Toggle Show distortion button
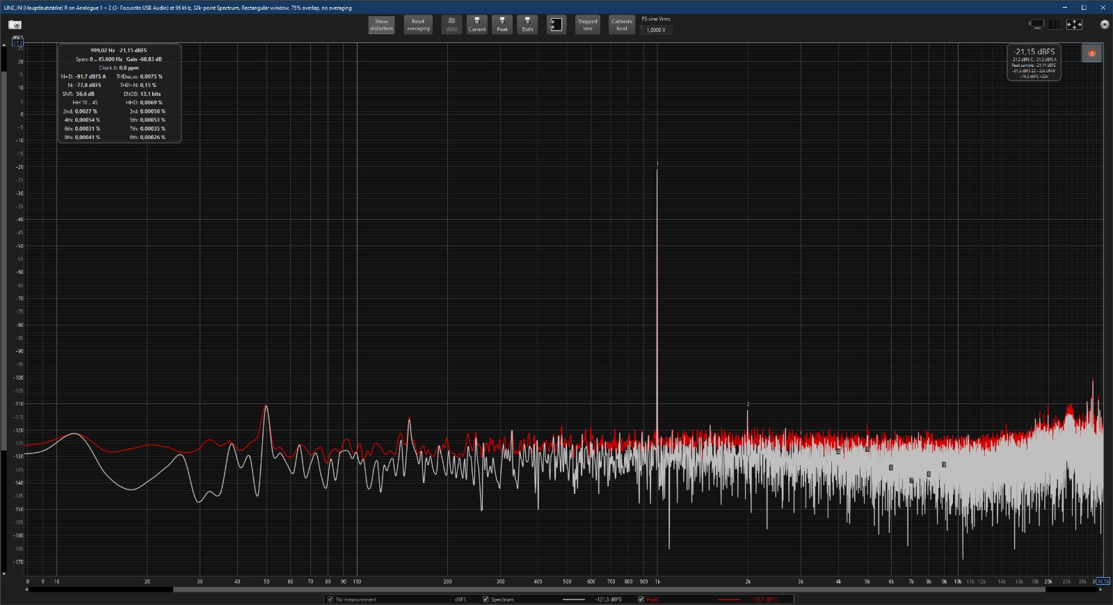Screen dimensions: 1113x605 point(381,24)
